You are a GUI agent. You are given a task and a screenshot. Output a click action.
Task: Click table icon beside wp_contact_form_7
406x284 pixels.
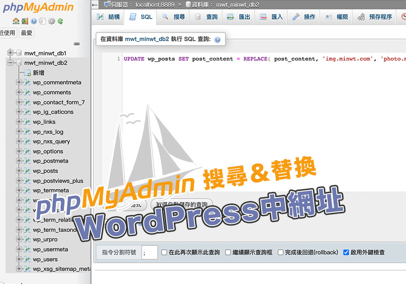click(27, 102)
